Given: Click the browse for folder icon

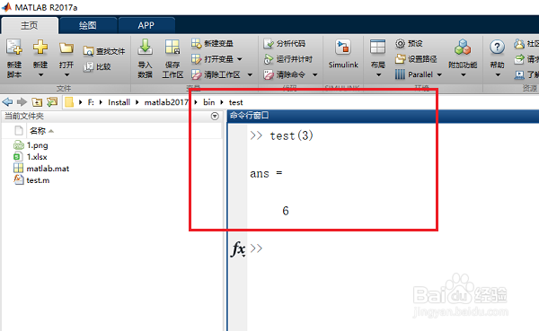Looking at the screenshot, I should [52, 102].
